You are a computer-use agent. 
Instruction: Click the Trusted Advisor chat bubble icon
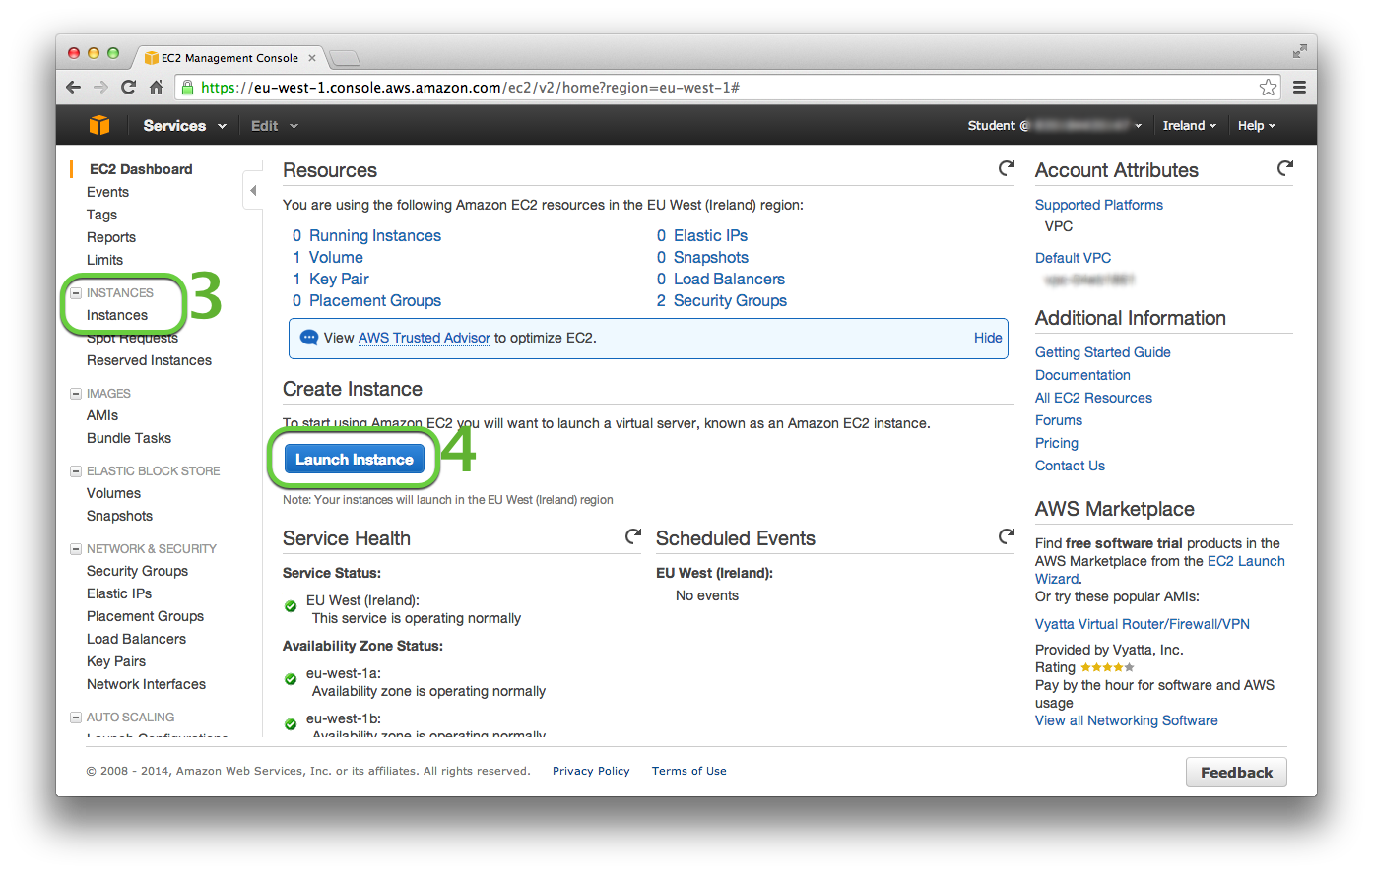pyautogui.click(x=308, y=338)
